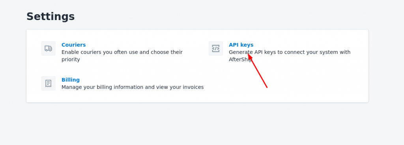
Task: Open the Billing settings link
Action: click(x=71, y=80)
